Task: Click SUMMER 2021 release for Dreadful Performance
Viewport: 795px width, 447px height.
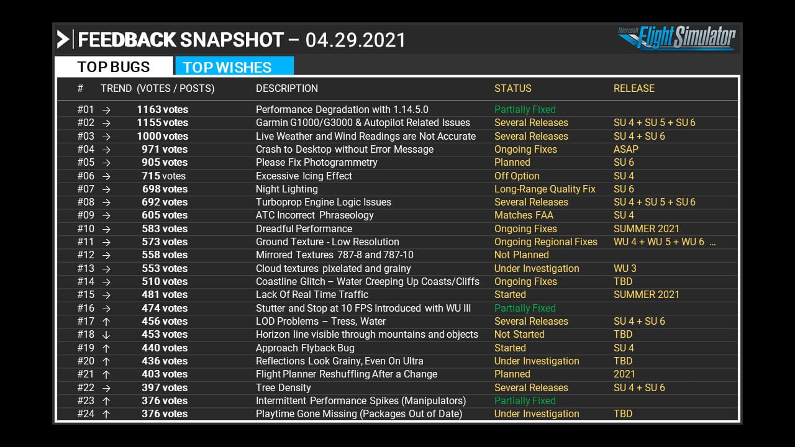Action: coord(646,229)
